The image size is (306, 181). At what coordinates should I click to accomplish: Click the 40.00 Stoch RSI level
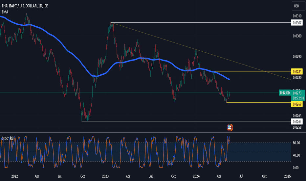pyautogui.click(x=296, y=155)
